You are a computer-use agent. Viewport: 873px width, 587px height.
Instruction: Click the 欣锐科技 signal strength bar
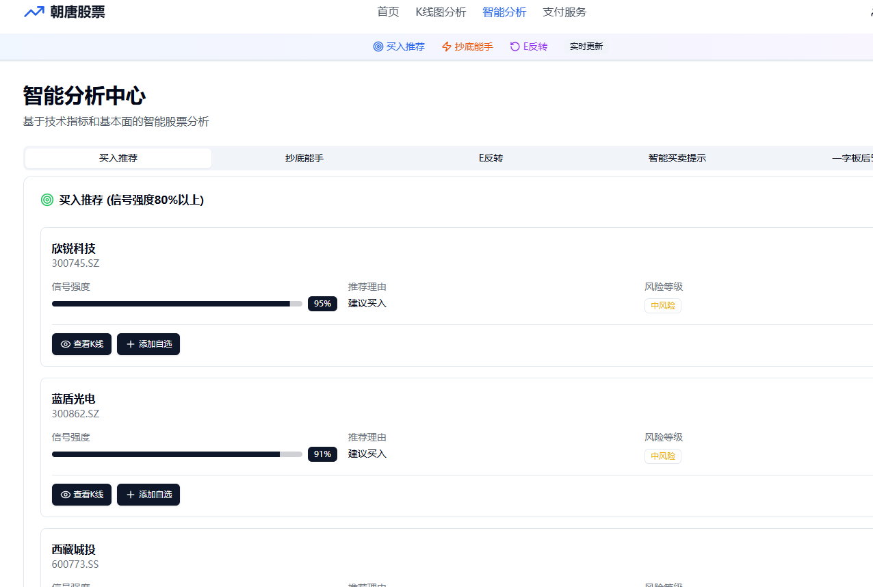[x=177, y=304]
